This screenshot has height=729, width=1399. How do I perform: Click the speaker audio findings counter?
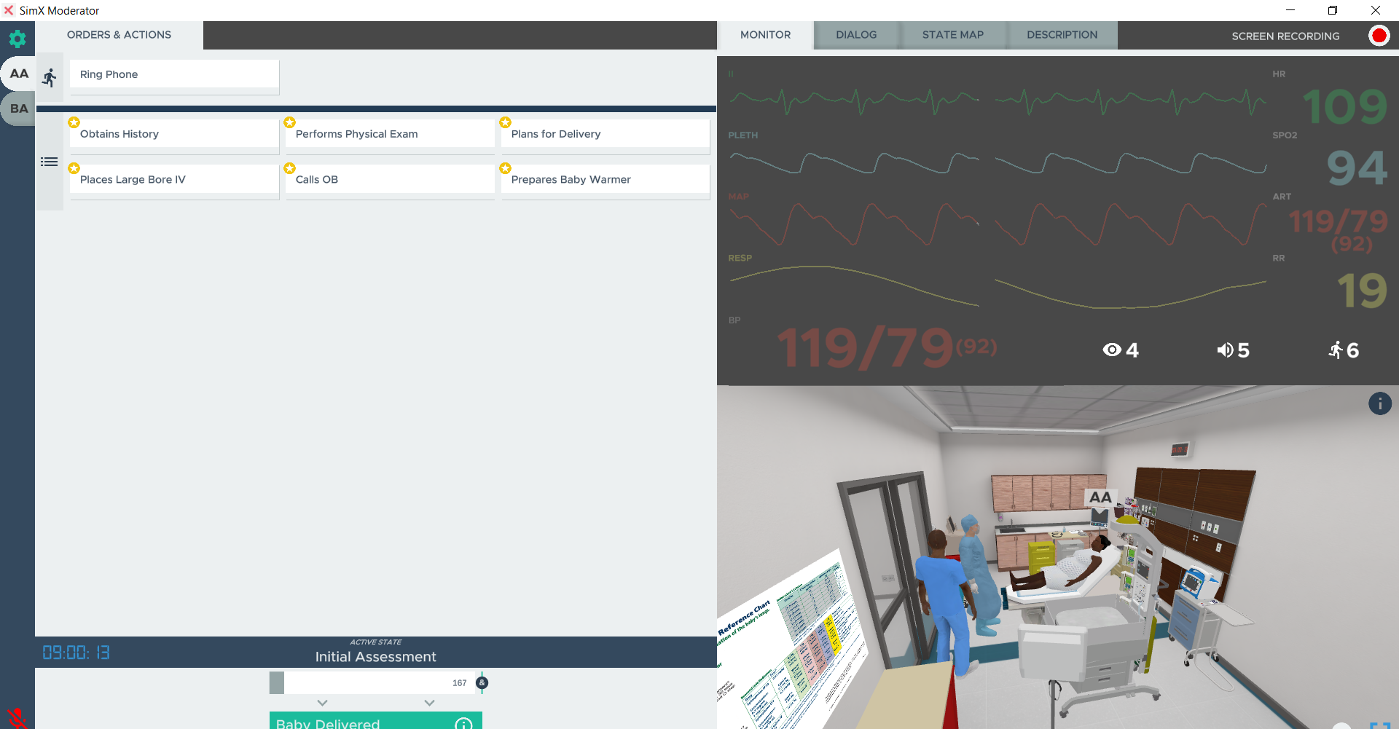pos(1233,350)
